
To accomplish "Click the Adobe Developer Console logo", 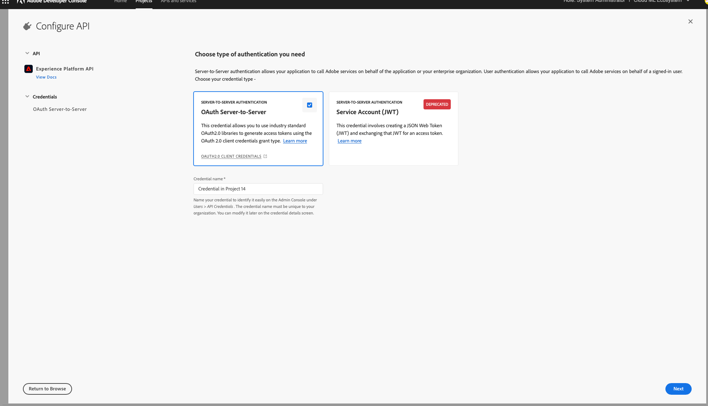I will pos(52,1).
